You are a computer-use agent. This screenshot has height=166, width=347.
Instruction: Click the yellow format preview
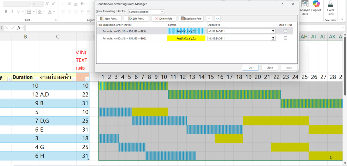click(x=186, y=38)
